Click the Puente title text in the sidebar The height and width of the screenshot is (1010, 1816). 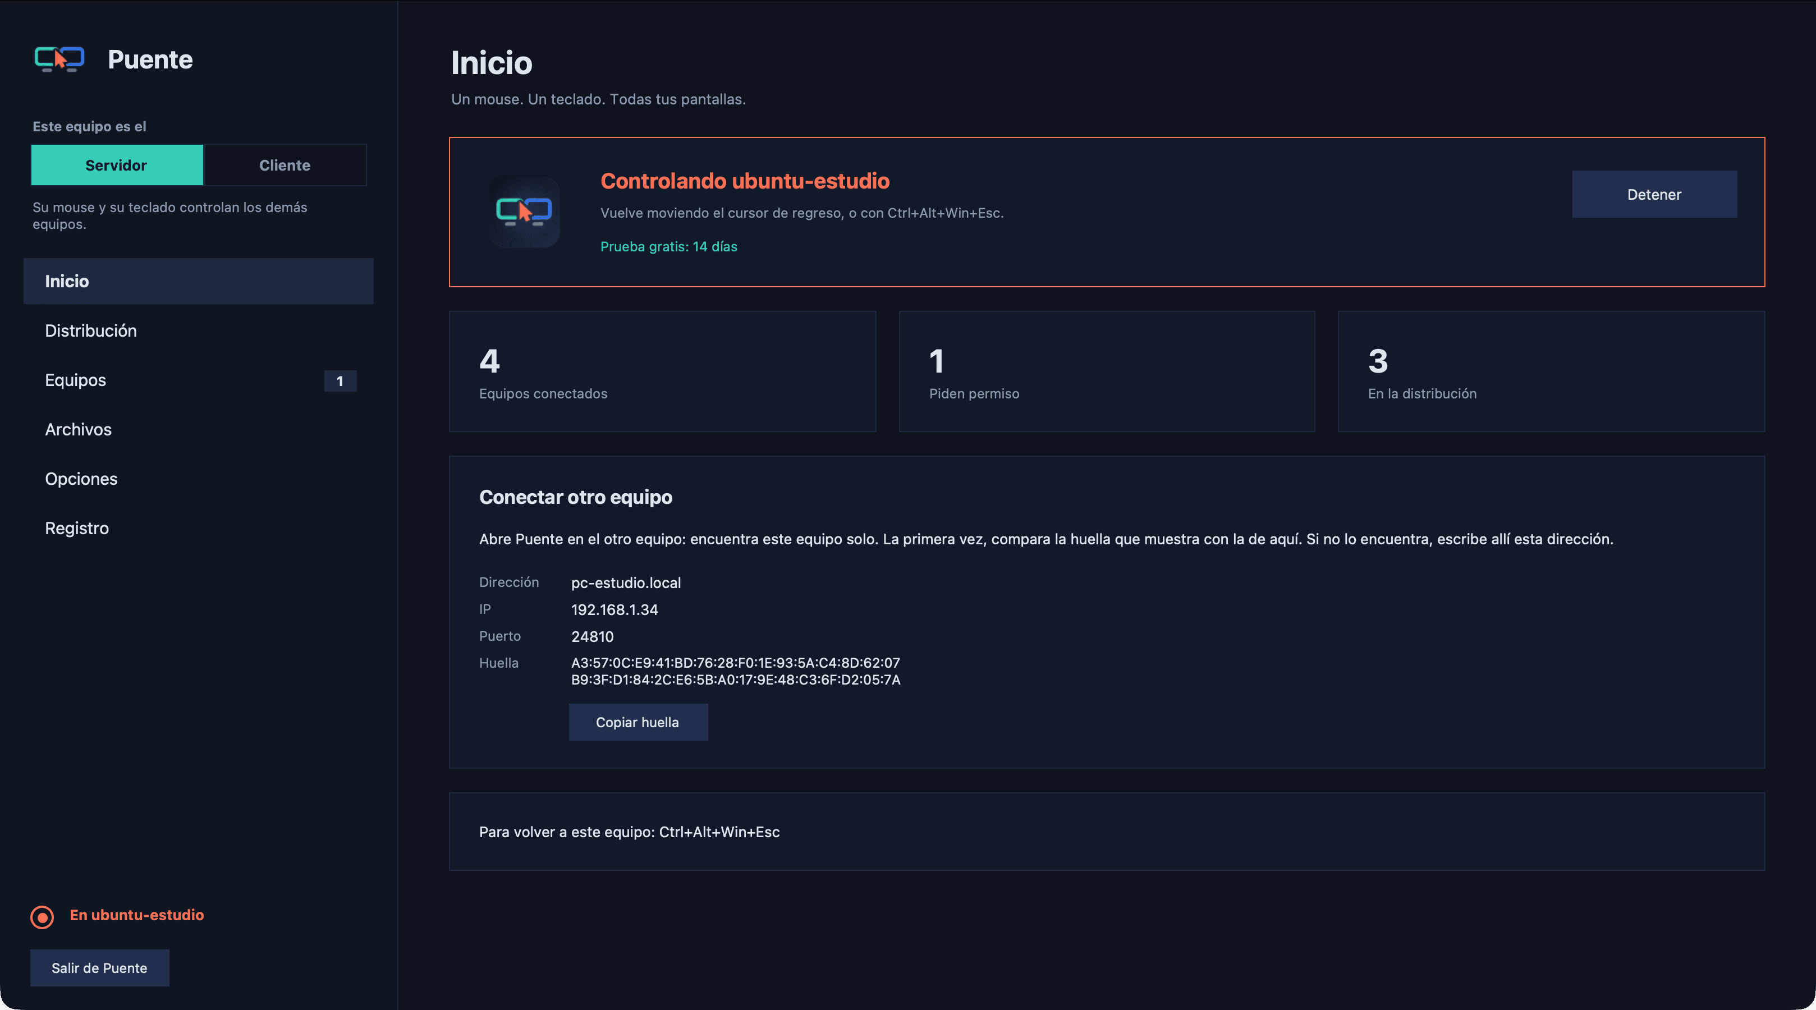150,59
